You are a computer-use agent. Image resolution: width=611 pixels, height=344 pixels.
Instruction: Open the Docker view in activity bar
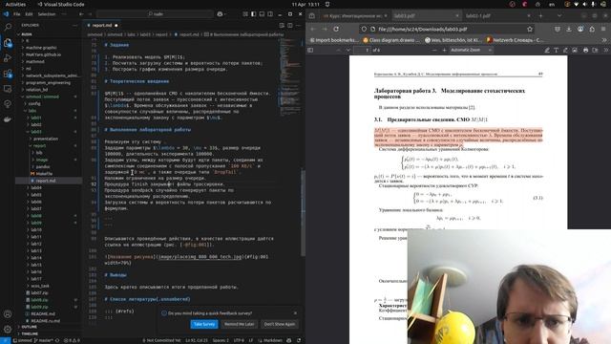(x=8, y=119)
